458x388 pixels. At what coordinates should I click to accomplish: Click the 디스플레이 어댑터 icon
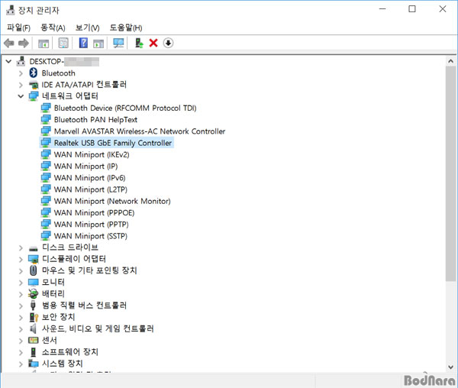pos(34,259)
